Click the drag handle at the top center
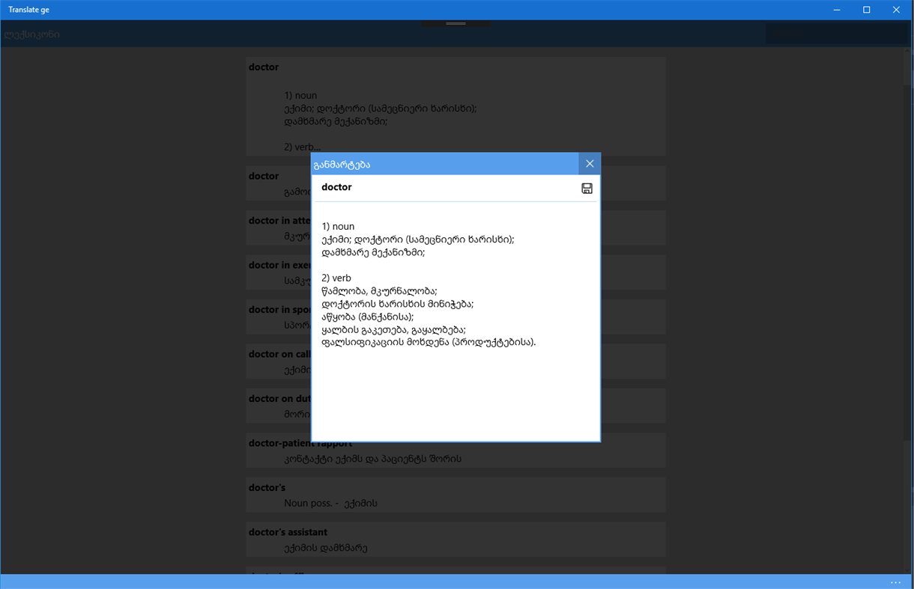The height and width of the screenshot is (589, 914). (x=456, y=23)
